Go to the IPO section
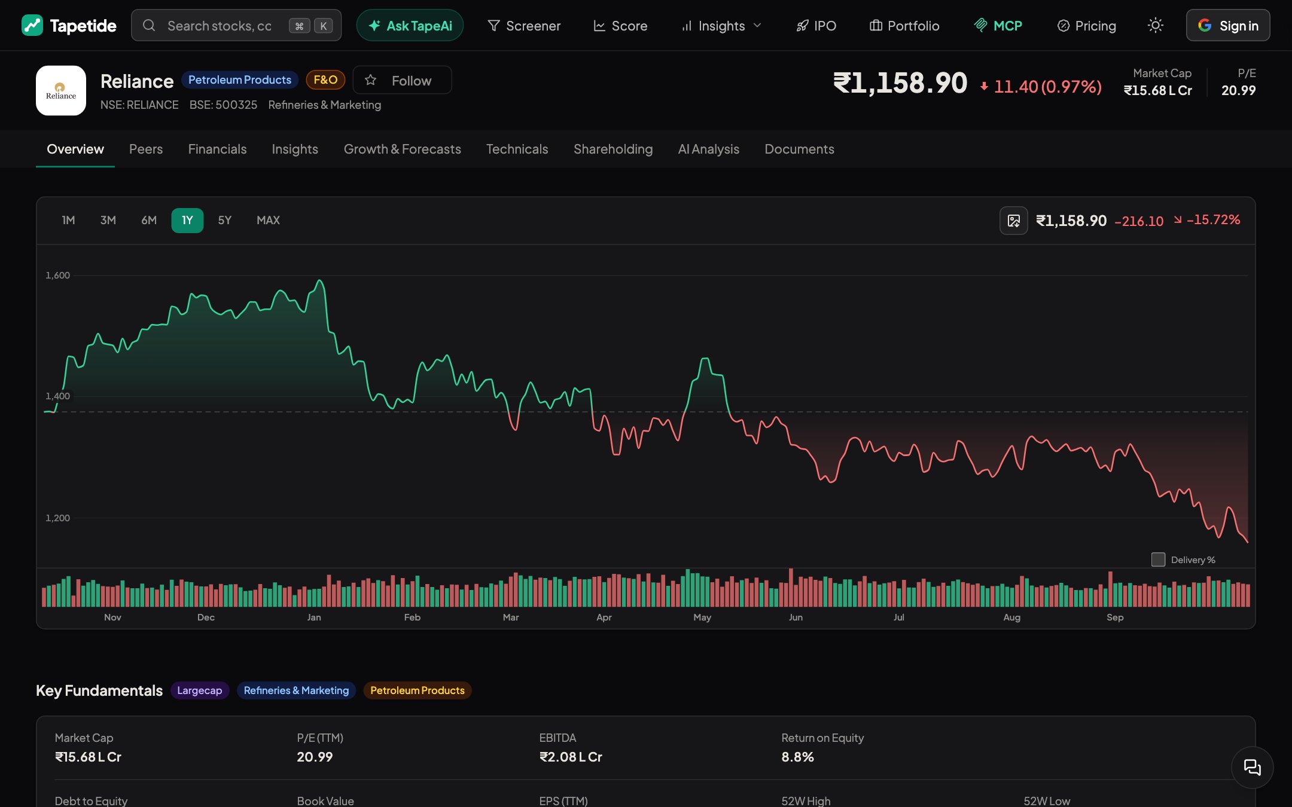 click(816, 26)
